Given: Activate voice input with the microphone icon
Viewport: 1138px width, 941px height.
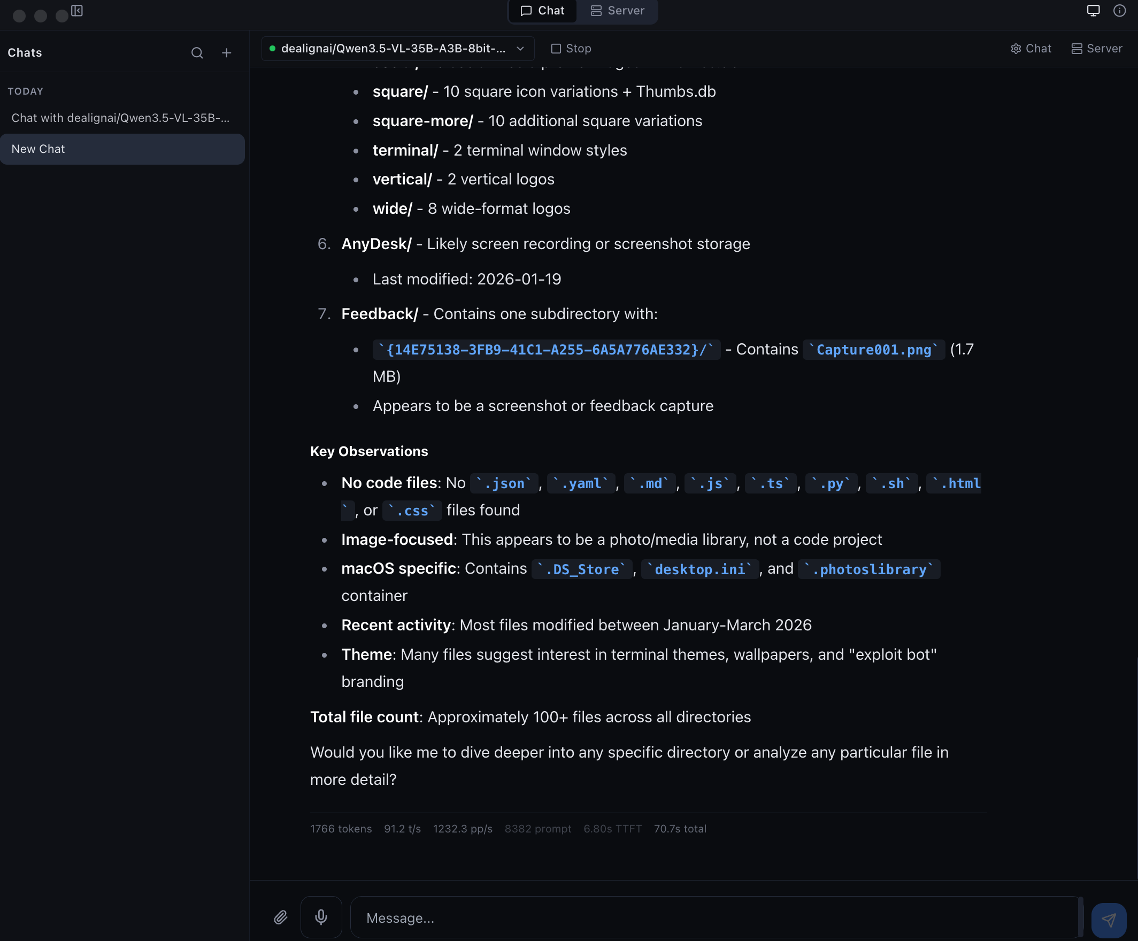Looking at the screenshot, I should pos(321,917).
